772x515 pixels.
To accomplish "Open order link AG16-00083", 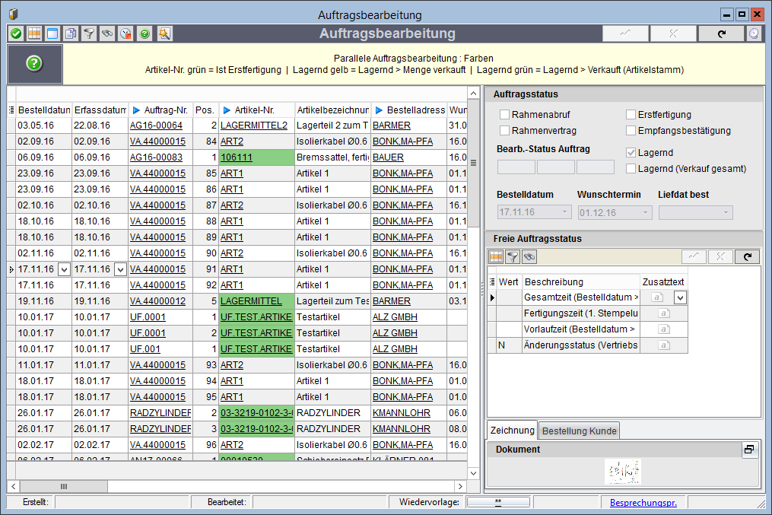I will (156, 157).
